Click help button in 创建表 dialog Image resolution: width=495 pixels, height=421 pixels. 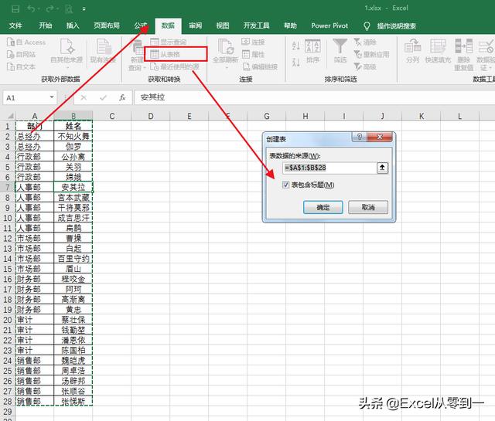tap(360, 137)
